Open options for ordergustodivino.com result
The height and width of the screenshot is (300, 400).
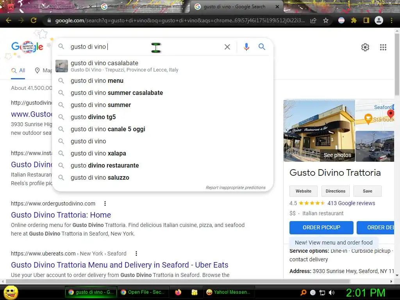click(x=105, y=204)
